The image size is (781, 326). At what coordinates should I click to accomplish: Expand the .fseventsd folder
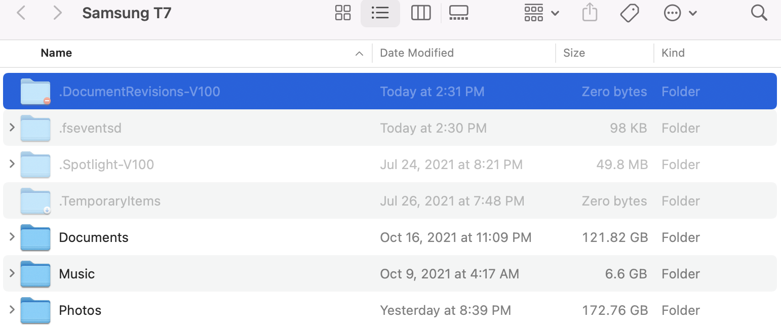tap(12, 128)
